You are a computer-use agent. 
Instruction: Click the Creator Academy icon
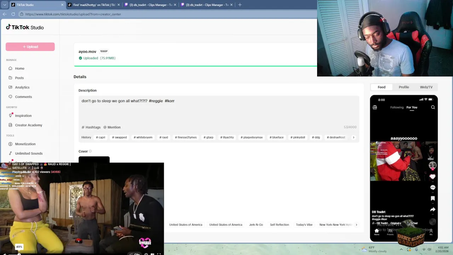click(x=11, y=125)
